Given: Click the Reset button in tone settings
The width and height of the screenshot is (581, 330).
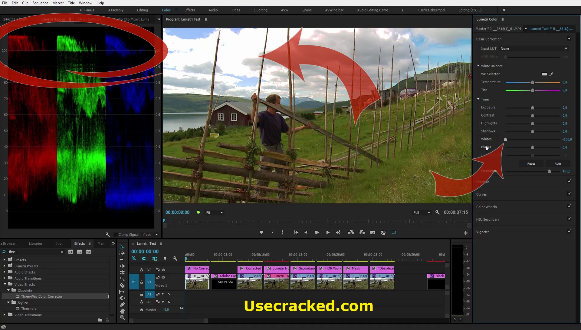Looking at the screenshot, I should click(x=531, y=163).
